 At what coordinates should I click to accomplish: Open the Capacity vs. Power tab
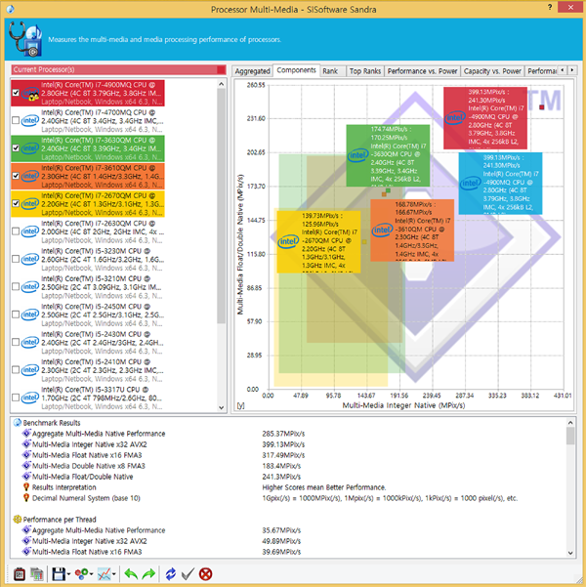tap(492, 71)
